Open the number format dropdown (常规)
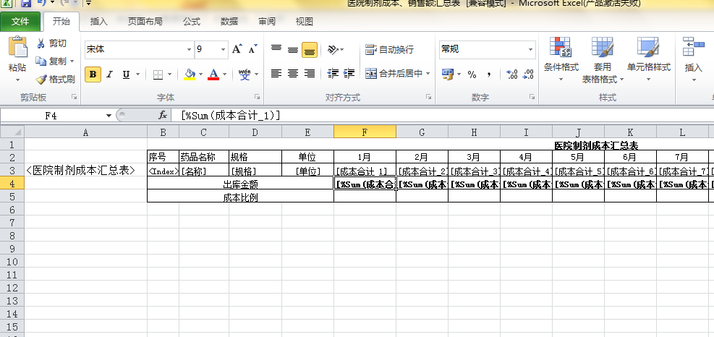Screen dimensions: 714x337 [x=530, y=50]
